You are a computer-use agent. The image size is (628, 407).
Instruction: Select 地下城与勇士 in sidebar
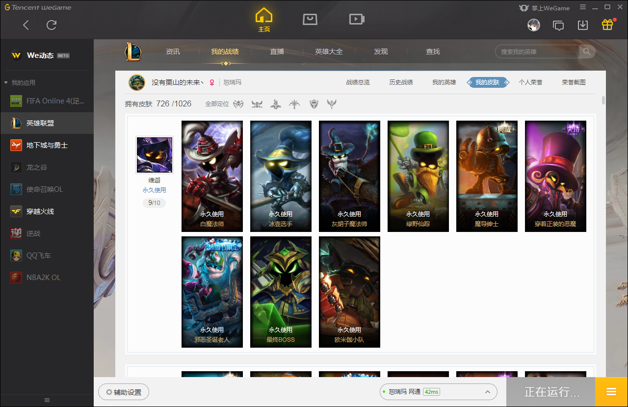[47, 145]
